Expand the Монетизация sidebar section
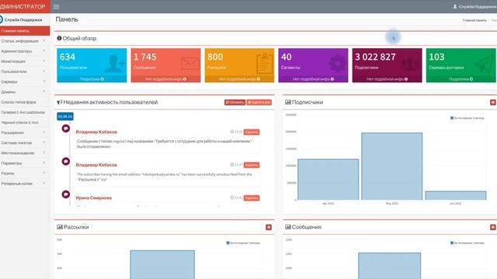Viewport: 497px width, 279px height. (25, 61)
